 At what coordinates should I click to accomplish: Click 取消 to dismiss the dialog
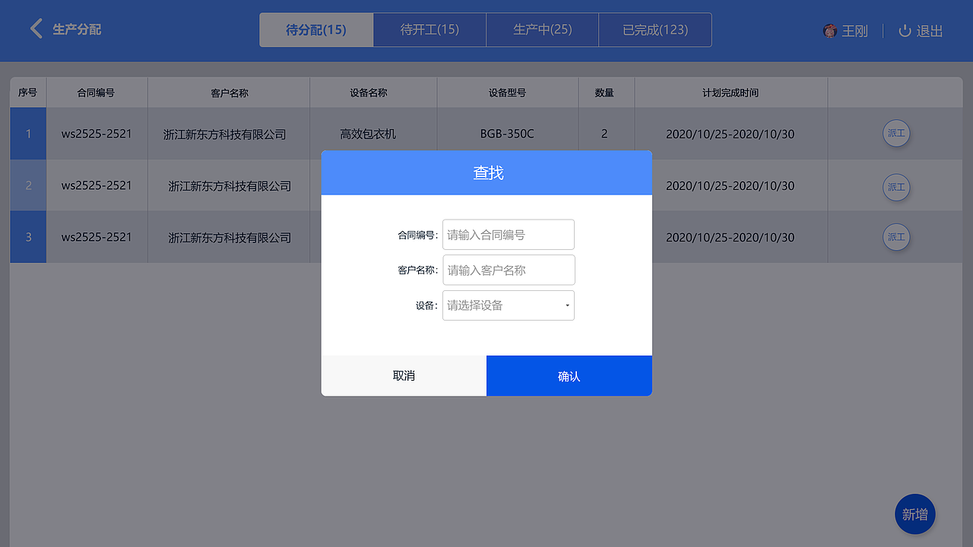404,375
